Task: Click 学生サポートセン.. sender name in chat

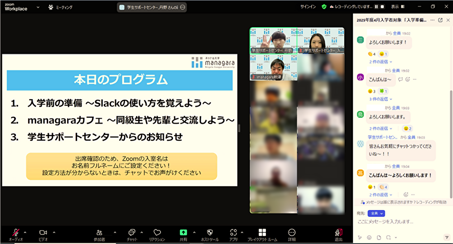Action: point(382,137)
